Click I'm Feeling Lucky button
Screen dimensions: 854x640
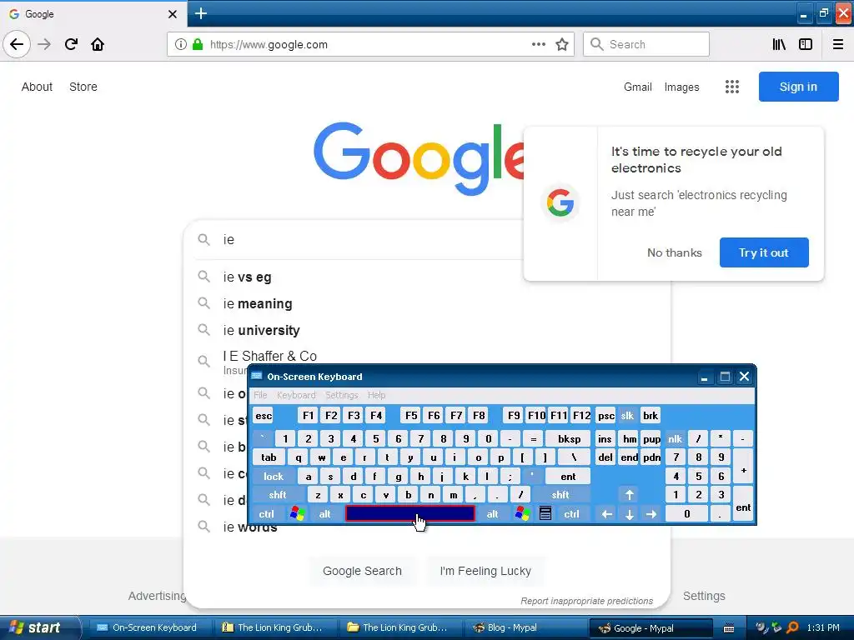tap(485, 571)
